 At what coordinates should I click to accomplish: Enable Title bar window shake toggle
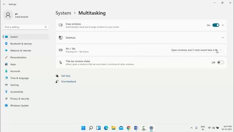click(220, 62)
